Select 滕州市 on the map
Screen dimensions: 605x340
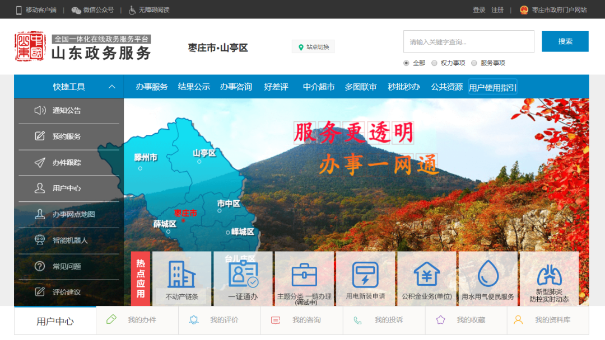(x=146, y=158)
